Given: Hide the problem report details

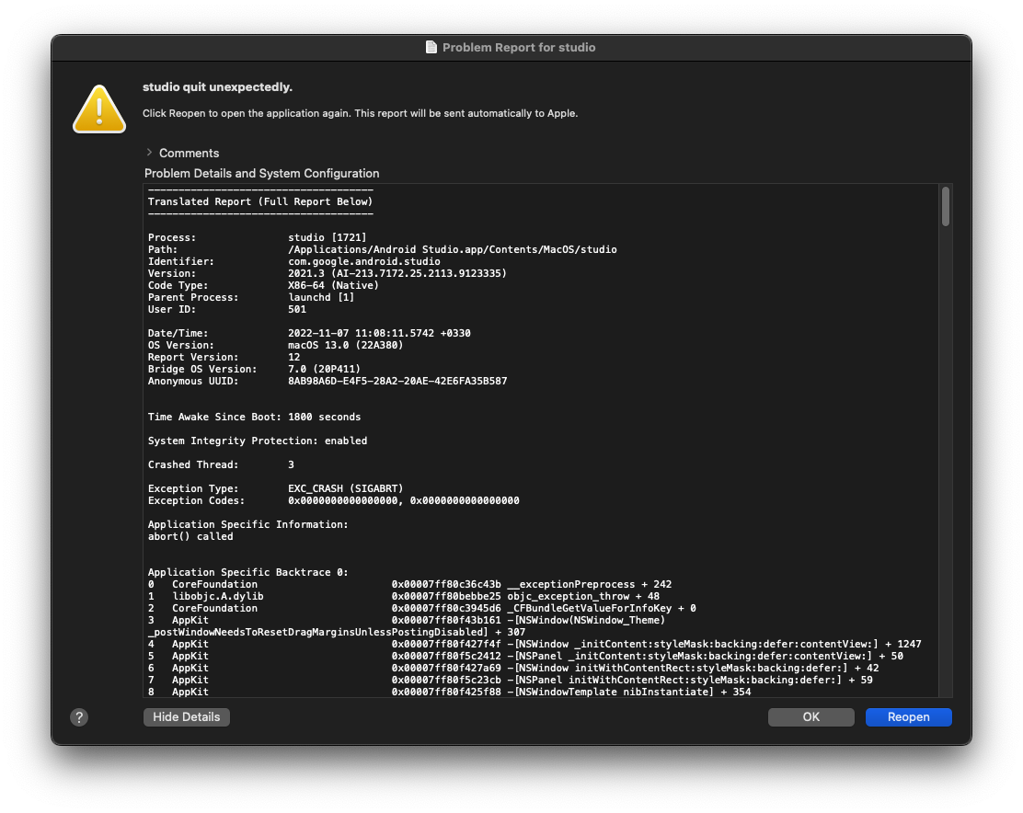Looking at the screenshot, I should click(x=187, y=717).
